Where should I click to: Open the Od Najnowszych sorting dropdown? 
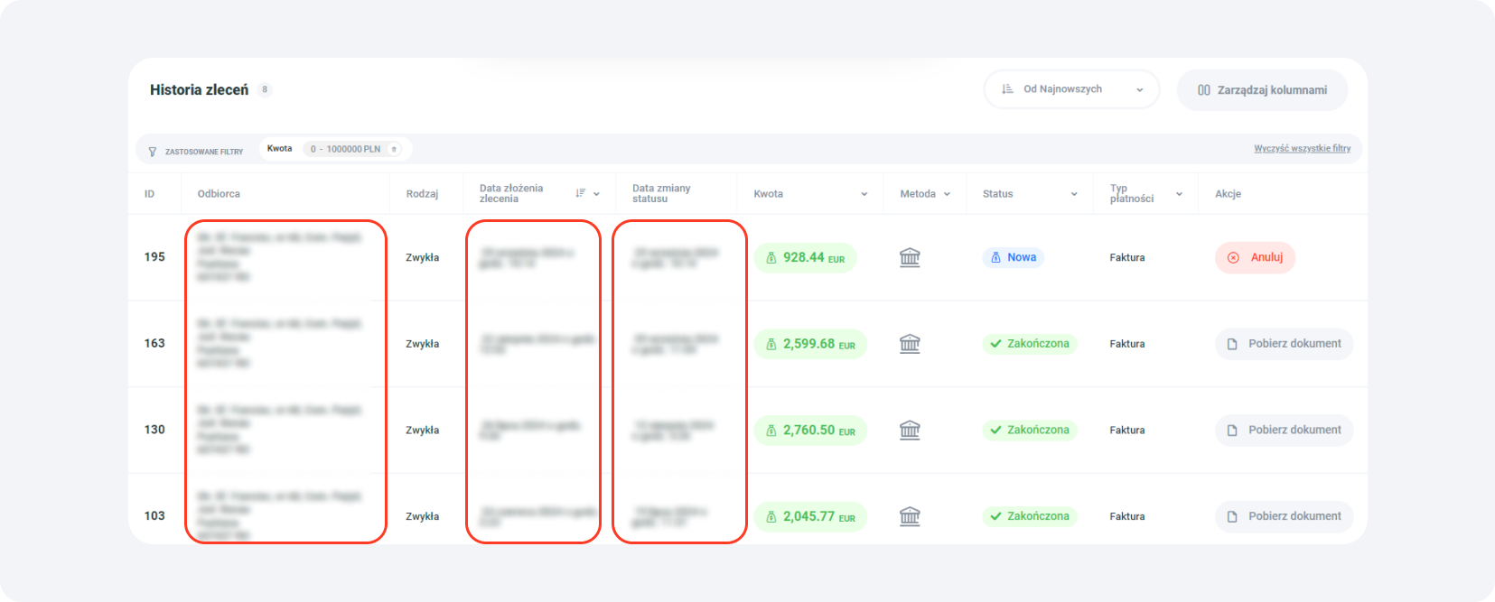(x=1071, y=89)
